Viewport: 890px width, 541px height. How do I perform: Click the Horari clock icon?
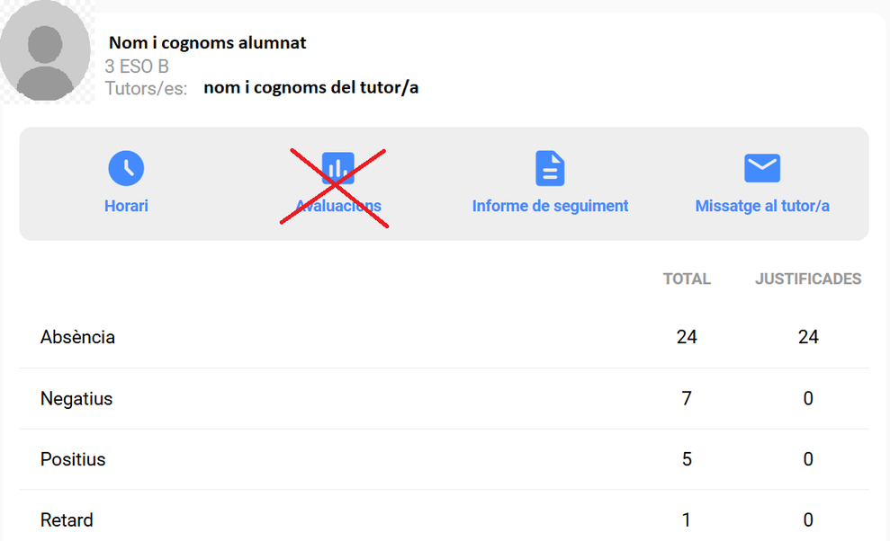point(126,168)
